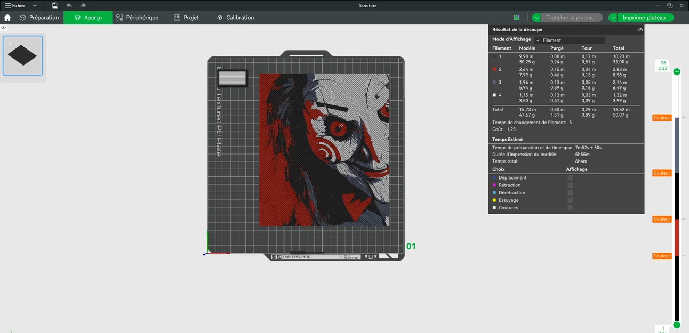Image resolution: width=689 pixels, height=333 pixels.
Task: Select the plate 1 thumbnail
Action: click(22, 55)
